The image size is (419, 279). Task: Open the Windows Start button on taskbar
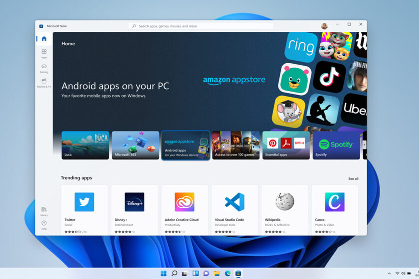click(164, 274)
